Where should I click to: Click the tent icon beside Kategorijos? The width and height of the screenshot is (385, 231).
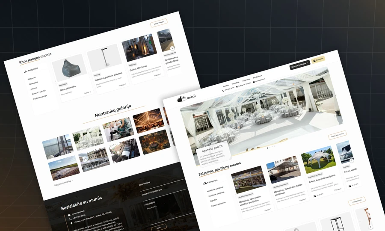tap(205, 183)
